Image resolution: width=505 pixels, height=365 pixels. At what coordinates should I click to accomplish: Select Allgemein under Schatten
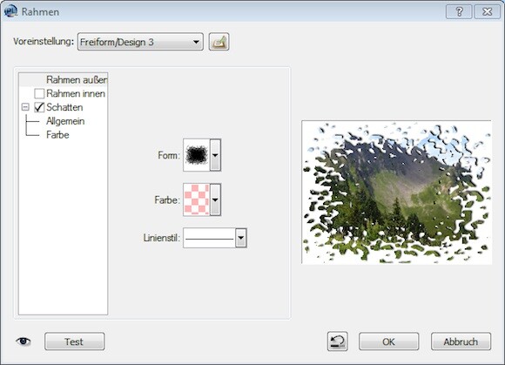click(65, 121)
